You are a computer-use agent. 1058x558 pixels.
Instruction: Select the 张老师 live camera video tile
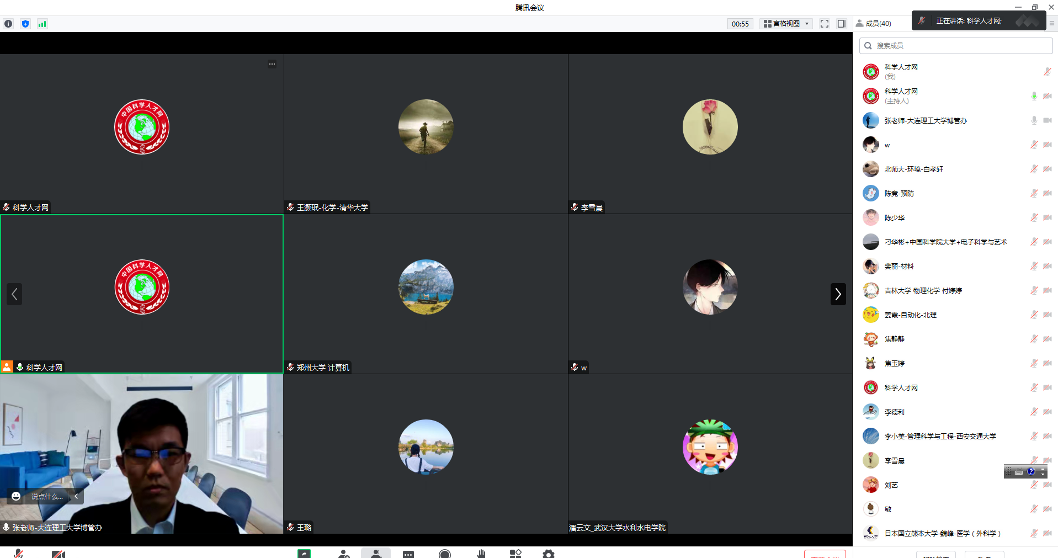click(142, 454)
